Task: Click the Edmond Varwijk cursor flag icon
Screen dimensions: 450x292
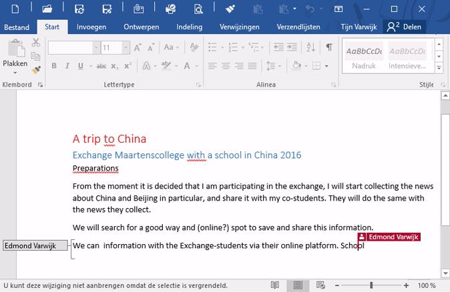Action: (x=362, y=237)
